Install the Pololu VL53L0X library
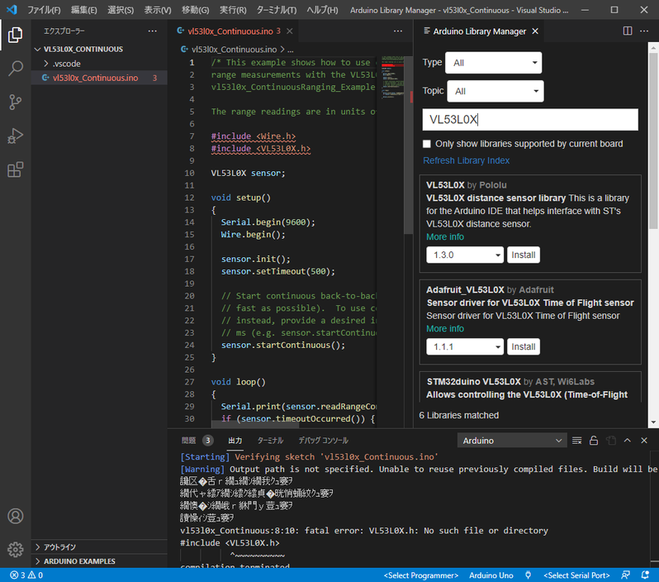 524,255
